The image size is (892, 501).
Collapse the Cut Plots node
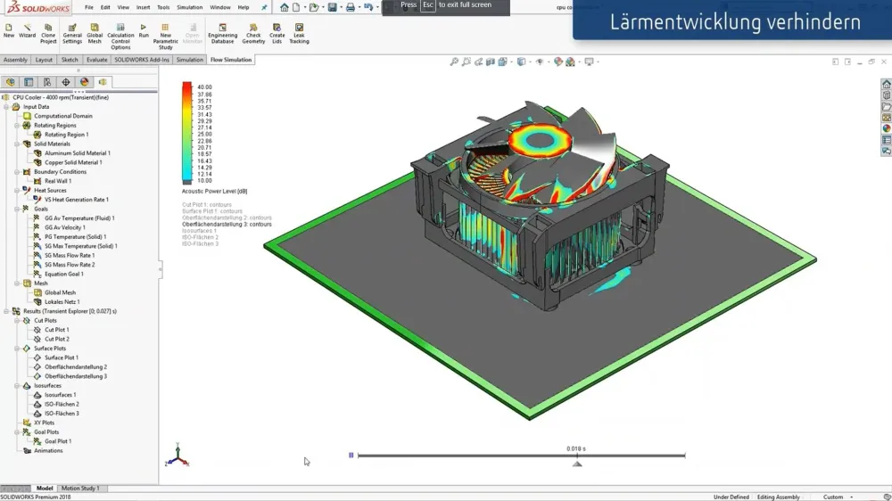coord(17,320)
